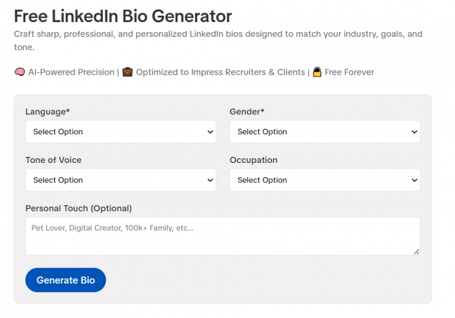The height and width of the screenshot is (318, 455).
Task: Click the Language dropdown chevron arrow
Action: coord(211,132)
